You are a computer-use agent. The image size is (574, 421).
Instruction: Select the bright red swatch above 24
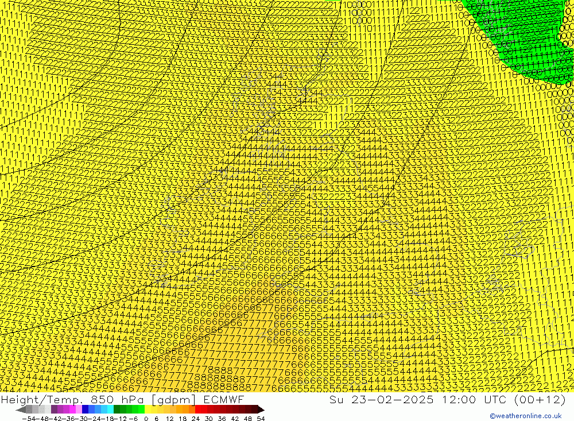(x=198, y=410)
